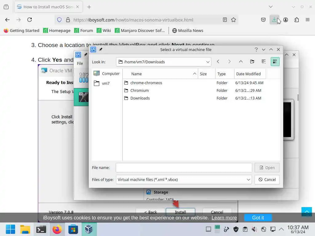The width and height of the screenshot is (315, 236).
Task: Open Getting Started bookmark
Action: click(22, 30)
